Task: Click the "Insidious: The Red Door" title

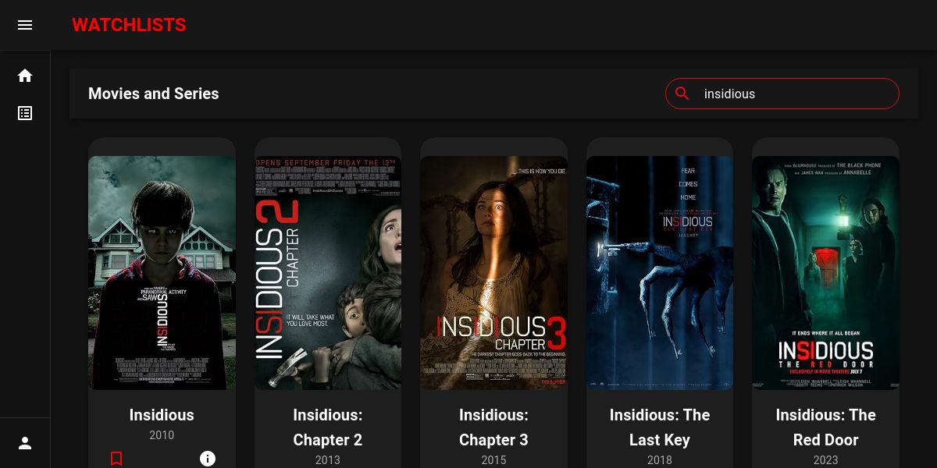Action: (825, 427)
